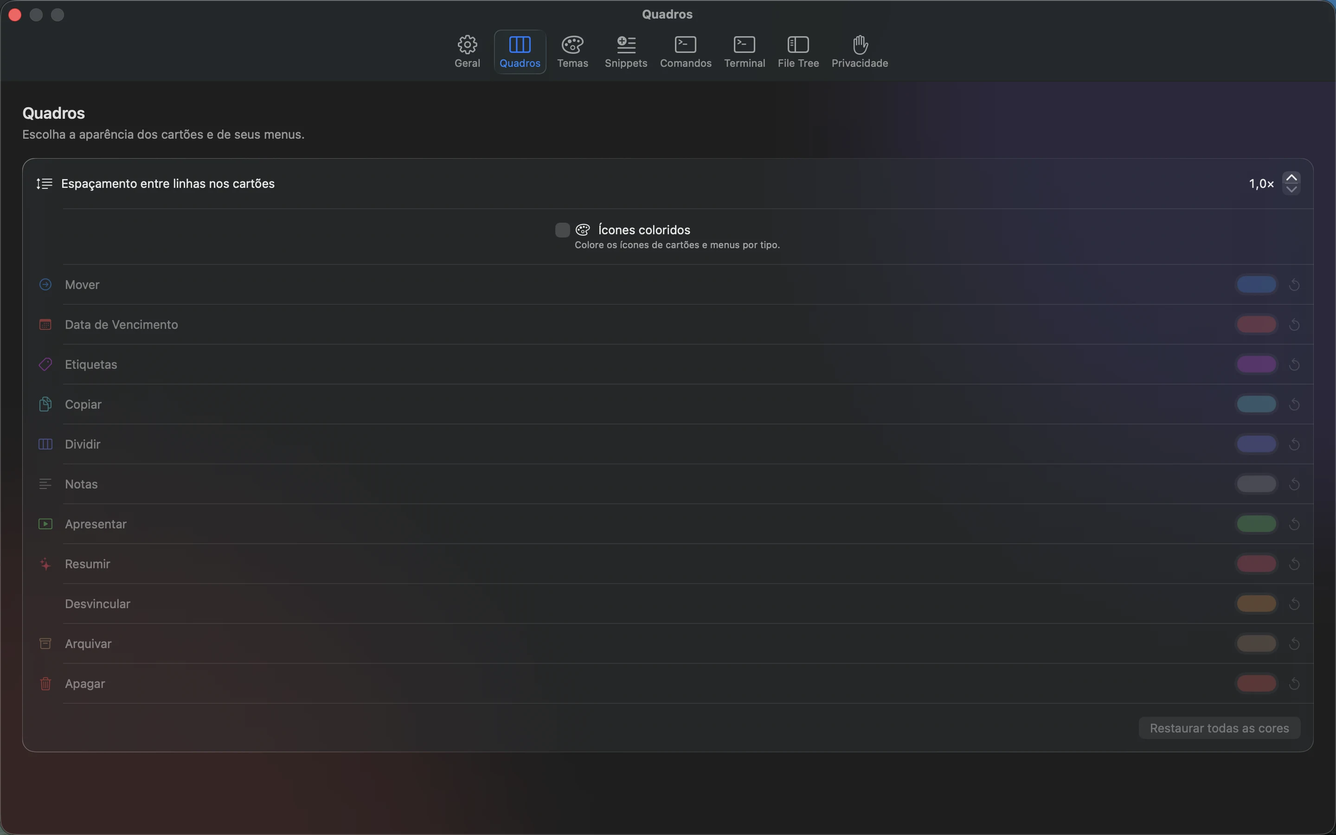Open the blue Mover color swatch
Screen dimensions: 1336x835
tap(1256, 285)
